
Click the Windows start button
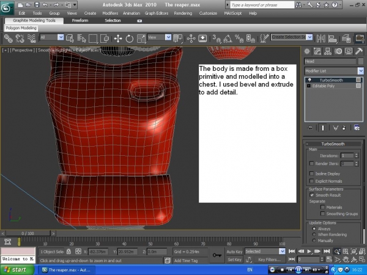click(x=17, y=270)
